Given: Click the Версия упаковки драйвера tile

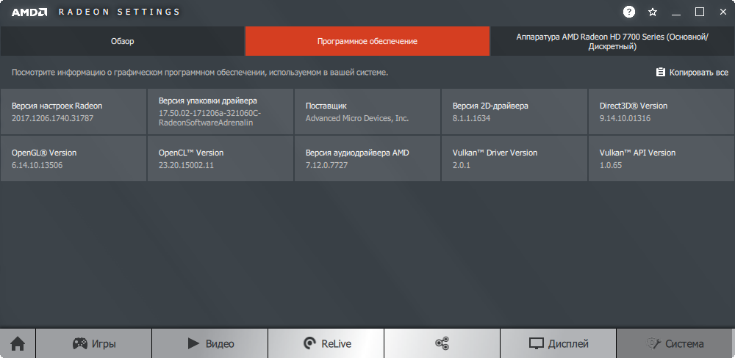Looking at the screenshot, I should coord(220,112).
